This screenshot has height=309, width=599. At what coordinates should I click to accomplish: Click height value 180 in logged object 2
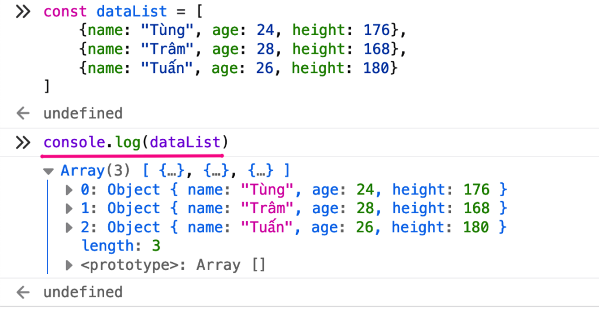476,227
